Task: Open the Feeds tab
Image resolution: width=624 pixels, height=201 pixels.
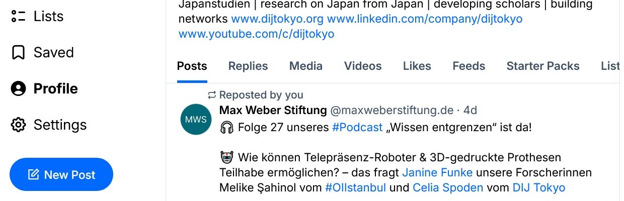Action: point(469,66)
